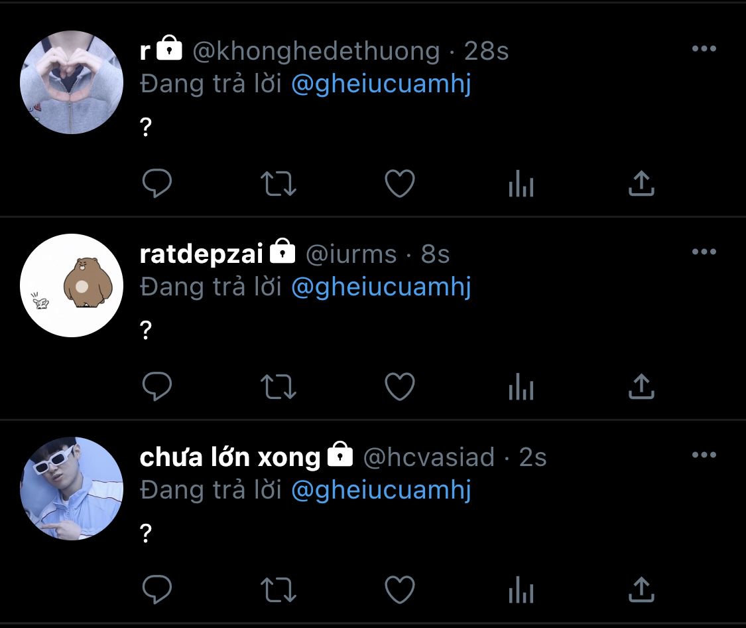
Task: Share ratdepzai's tweet
Action: pyautogui.click(x=641, y=386)
